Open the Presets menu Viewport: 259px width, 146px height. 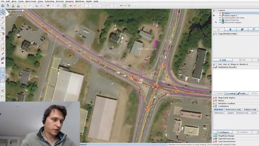(x=59, y=1)
